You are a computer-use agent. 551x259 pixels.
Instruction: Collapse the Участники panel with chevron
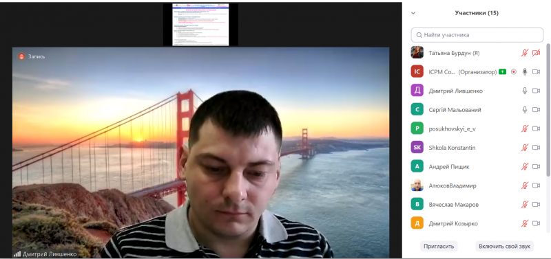[413, 13]
